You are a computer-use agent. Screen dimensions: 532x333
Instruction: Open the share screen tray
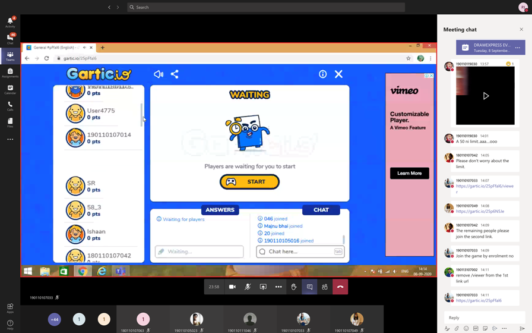pos(263,287)
